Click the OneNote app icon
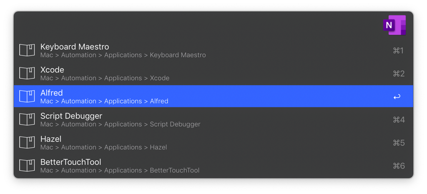The image size is (427, 194). click(x=394, y=25)
